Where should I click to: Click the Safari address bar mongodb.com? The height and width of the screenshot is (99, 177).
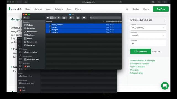(x=88, y=2)
